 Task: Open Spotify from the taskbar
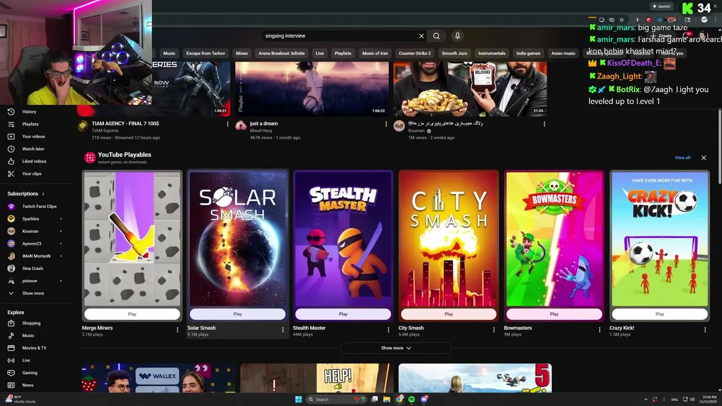coord(412,399)
